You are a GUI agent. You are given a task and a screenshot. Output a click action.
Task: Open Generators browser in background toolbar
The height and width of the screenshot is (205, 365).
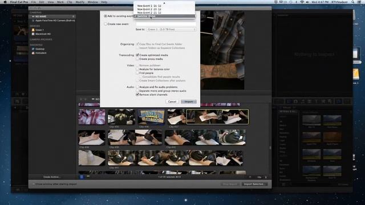click(323, 101)
